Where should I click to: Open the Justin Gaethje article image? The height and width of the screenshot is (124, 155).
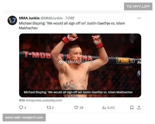point(80,65)
